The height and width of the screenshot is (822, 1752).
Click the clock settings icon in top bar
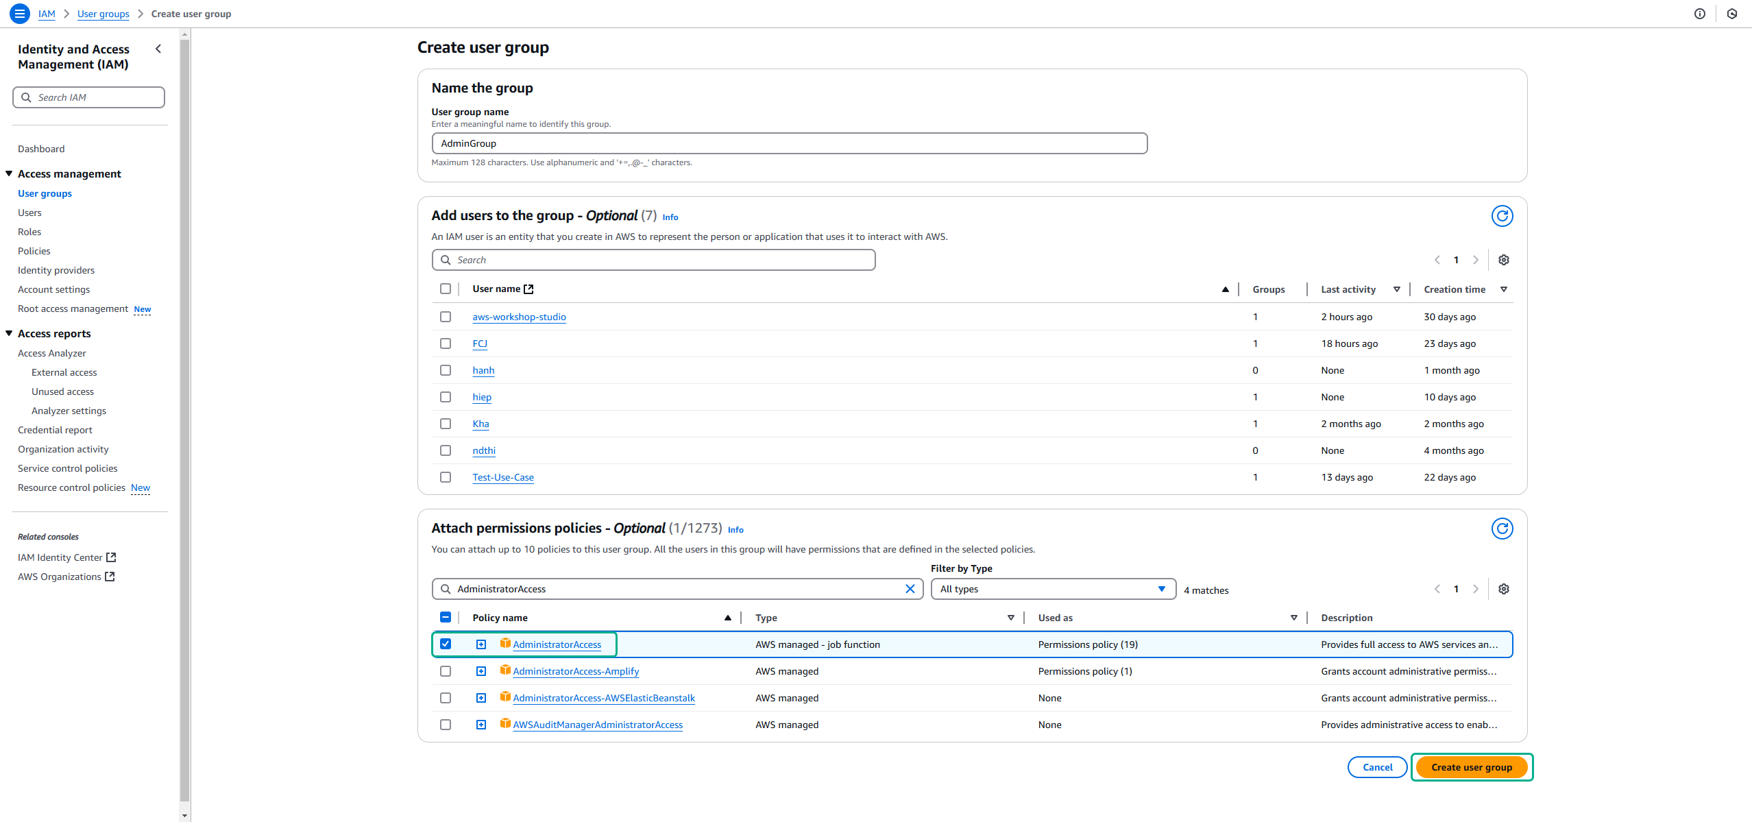coord(1732,14)
